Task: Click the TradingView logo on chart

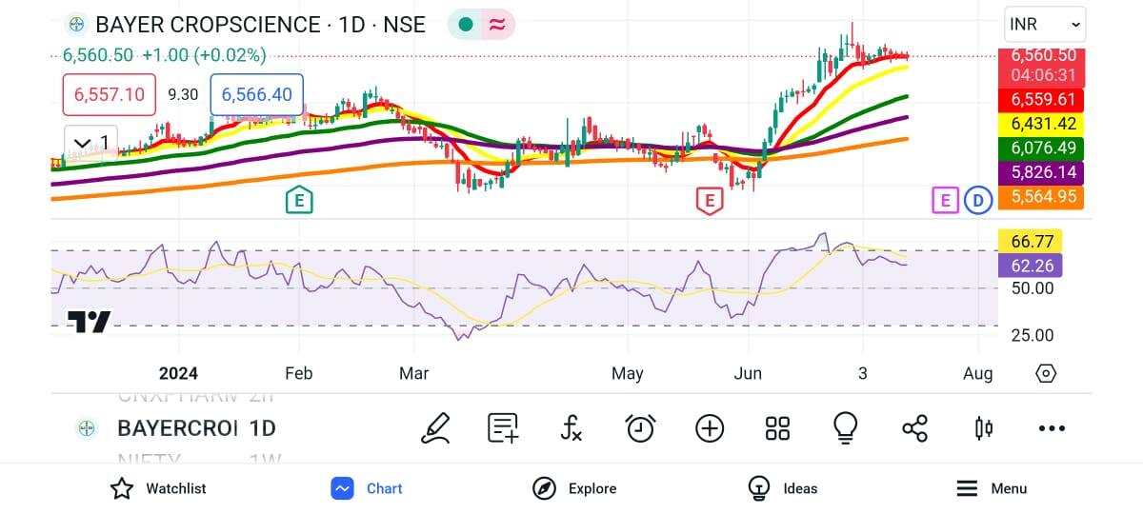Action: click(x=89, y=322)
